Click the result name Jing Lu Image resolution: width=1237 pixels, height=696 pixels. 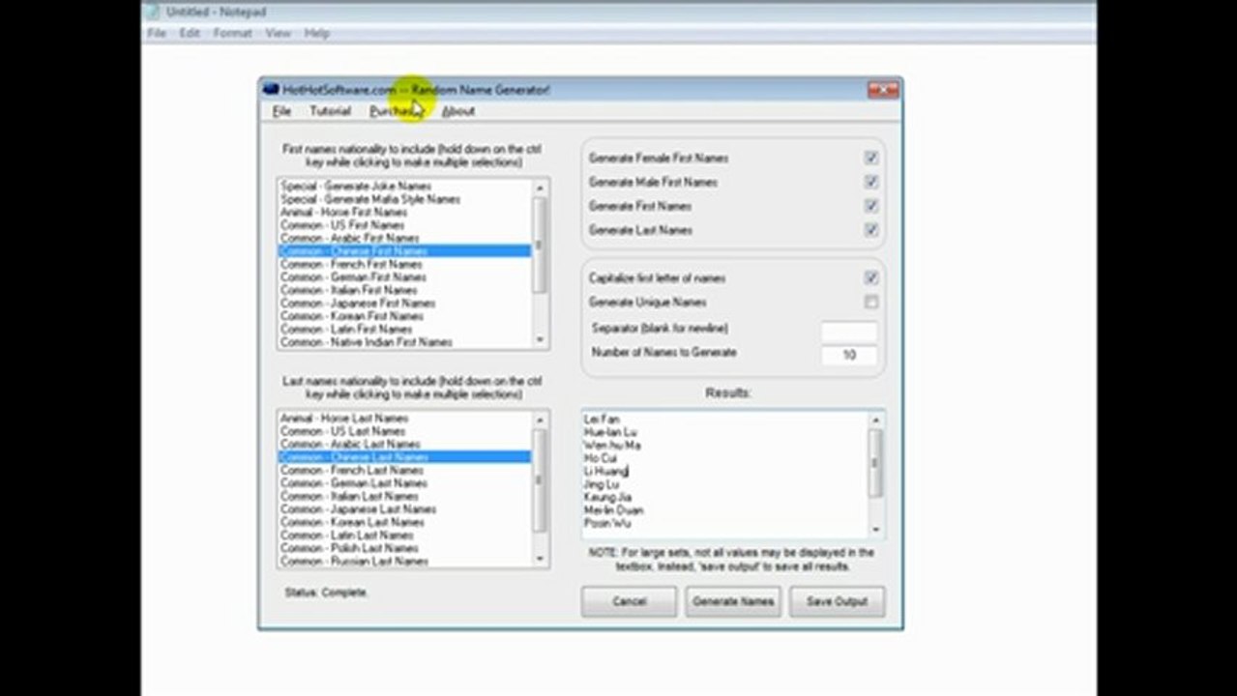[x=602, y=484]
